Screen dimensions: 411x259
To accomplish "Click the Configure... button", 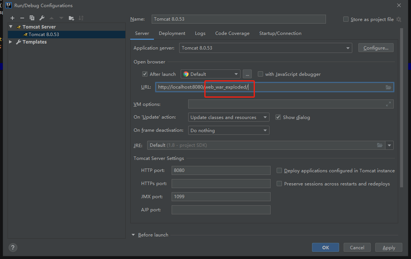I will (x=376, y=48).
